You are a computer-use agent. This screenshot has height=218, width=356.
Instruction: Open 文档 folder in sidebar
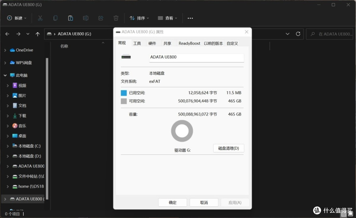(22, 105)
